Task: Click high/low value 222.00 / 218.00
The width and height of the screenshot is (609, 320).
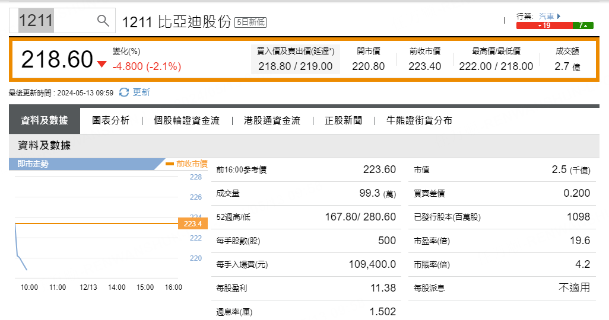Action: coord(496,66)
